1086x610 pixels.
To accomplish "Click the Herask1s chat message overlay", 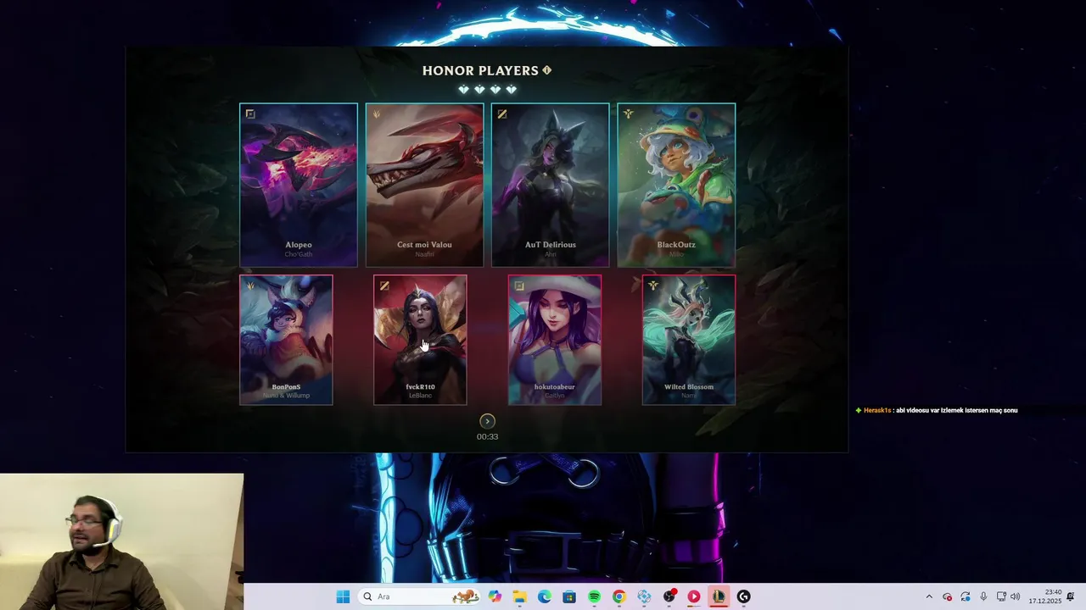I will tap(937, 410).
